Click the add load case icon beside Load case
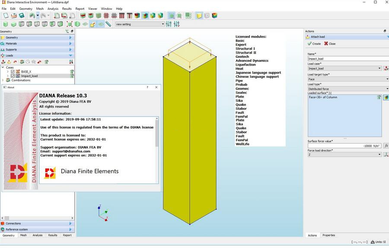 [x=386, y=68]
